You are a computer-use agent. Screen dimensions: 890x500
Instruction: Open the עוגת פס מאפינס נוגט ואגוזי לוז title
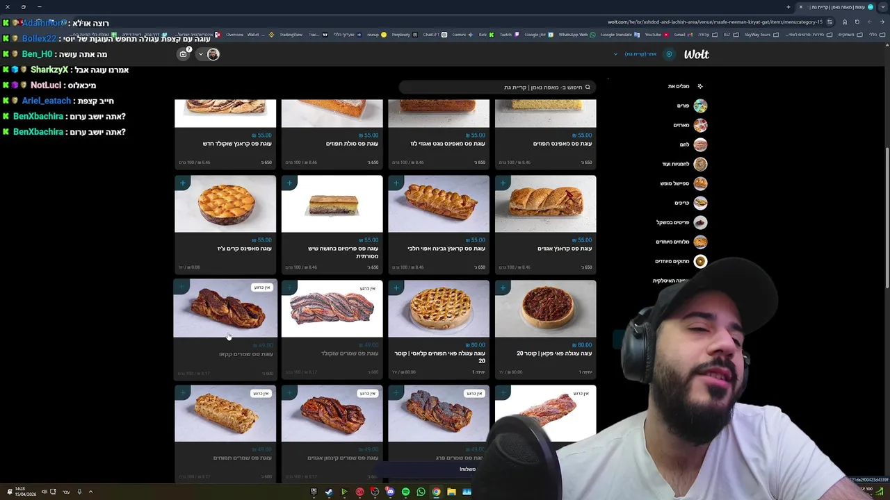point(448,144)
